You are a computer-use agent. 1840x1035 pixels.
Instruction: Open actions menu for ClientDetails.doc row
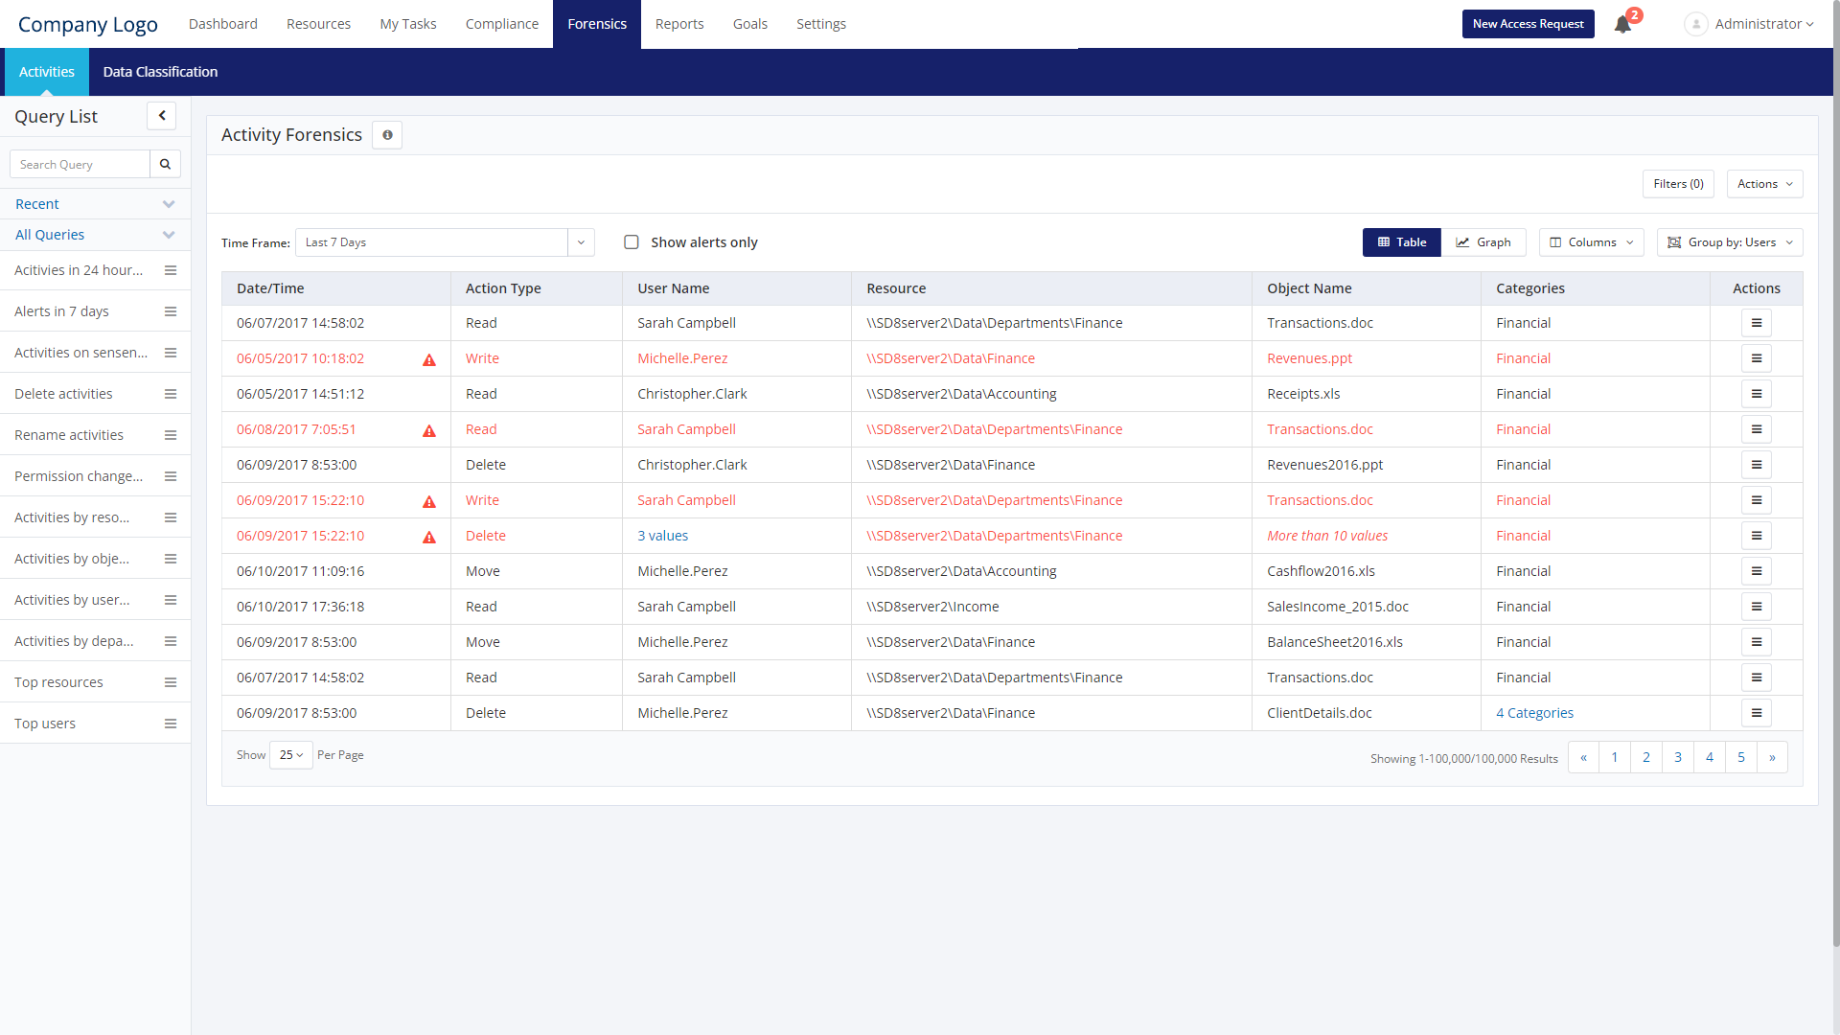[x=1756, y=713]
